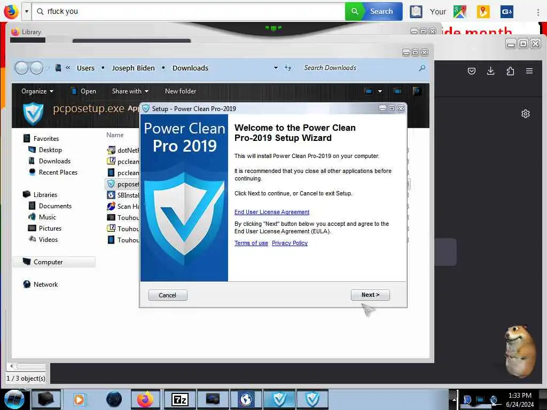Open the Privacy Policy link
547x410 pixels.
coord(290,243)
